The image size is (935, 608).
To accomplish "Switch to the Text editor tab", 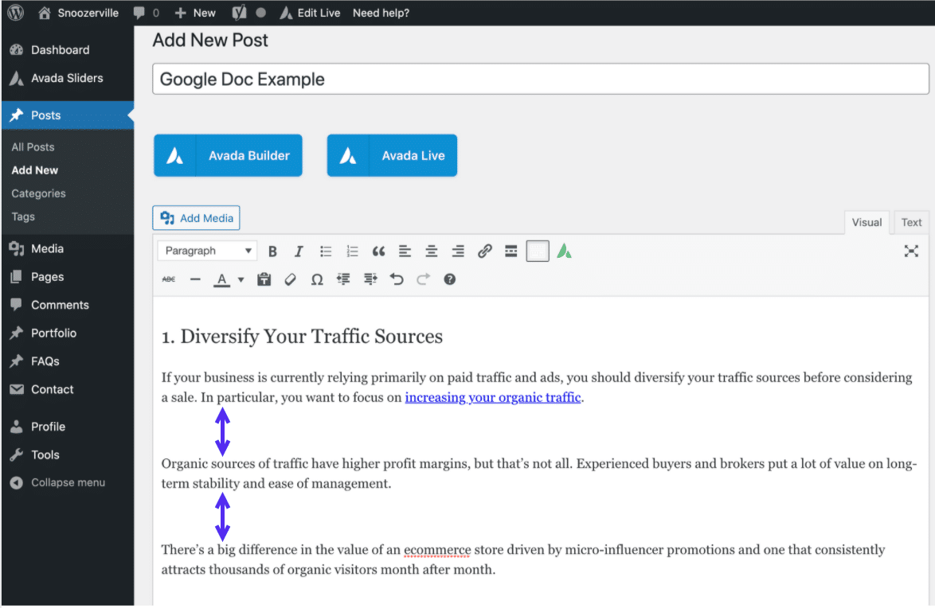I will click(910, 222).
